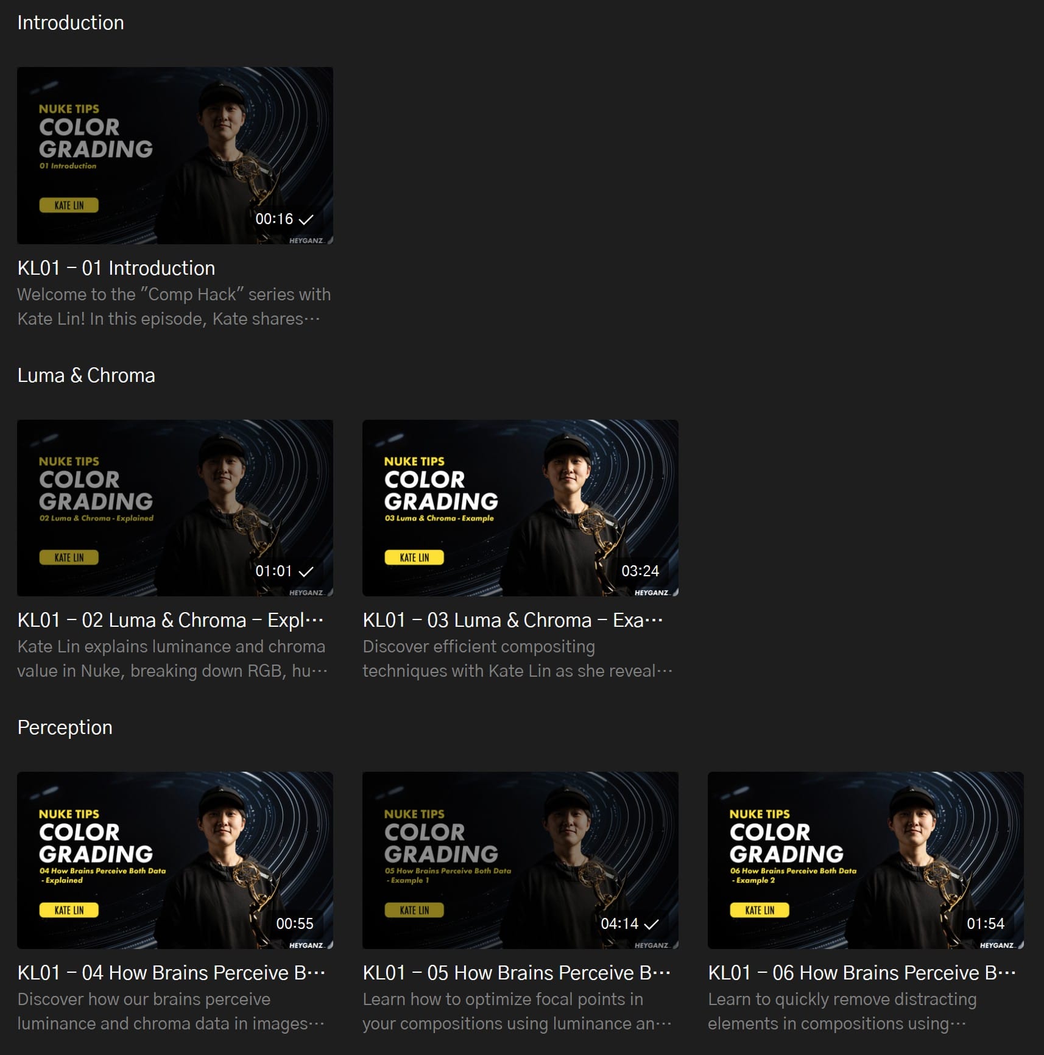This screenshot has height=1055, width=1044.
Task: Open the 06 How Brains Perceive Example 2 thumbnail
Action: 865,859
